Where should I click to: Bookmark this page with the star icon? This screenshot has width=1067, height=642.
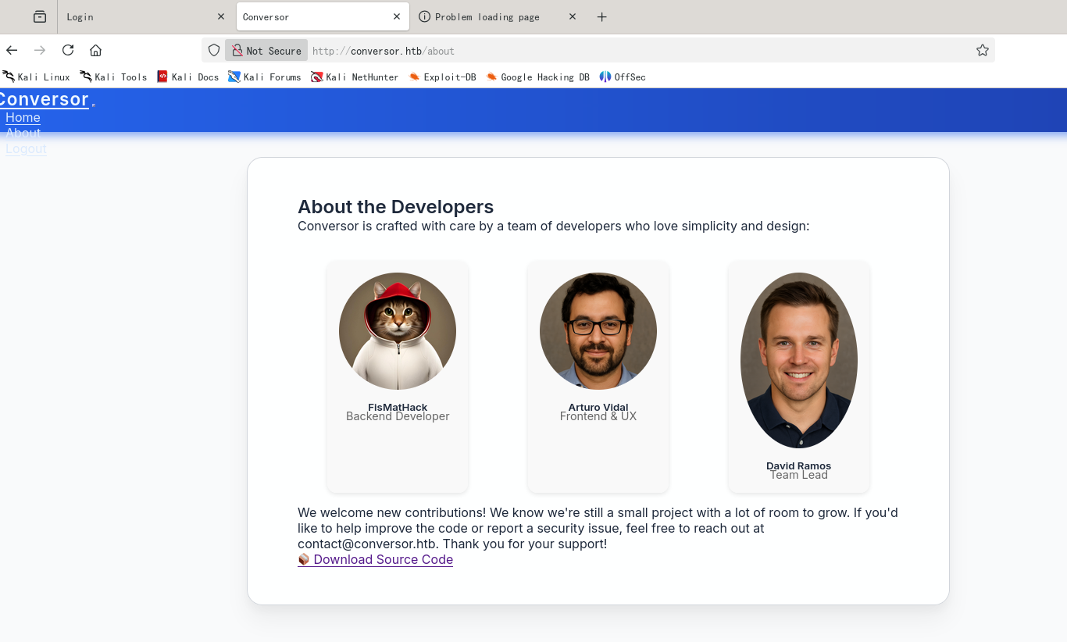982,51
